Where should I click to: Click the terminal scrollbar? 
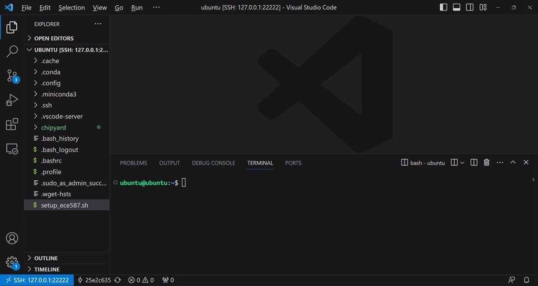coord(533,179)
